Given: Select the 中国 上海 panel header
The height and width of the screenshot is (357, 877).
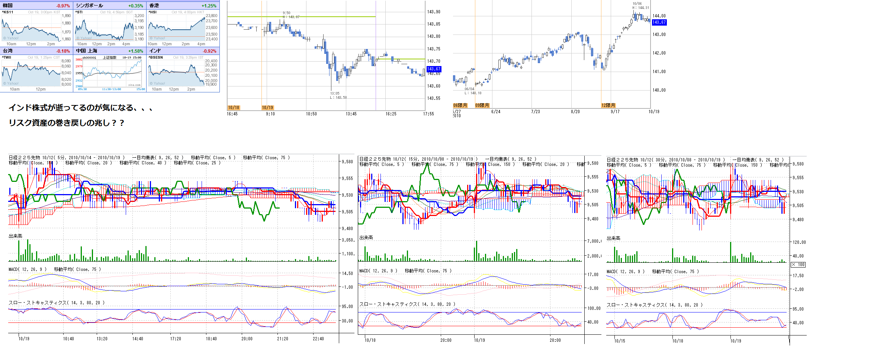Looking at the screenshot, I should [109, 51].
